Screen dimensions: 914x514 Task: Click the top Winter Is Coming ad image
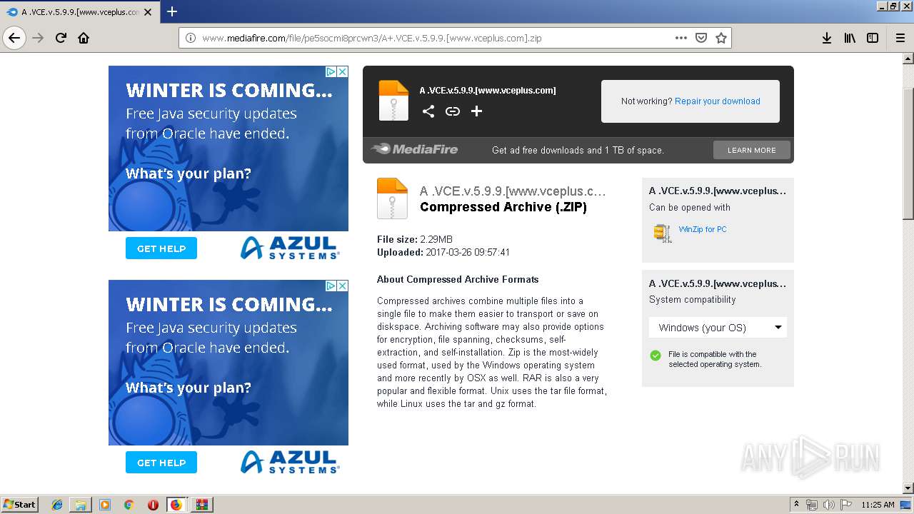point(228,148)
